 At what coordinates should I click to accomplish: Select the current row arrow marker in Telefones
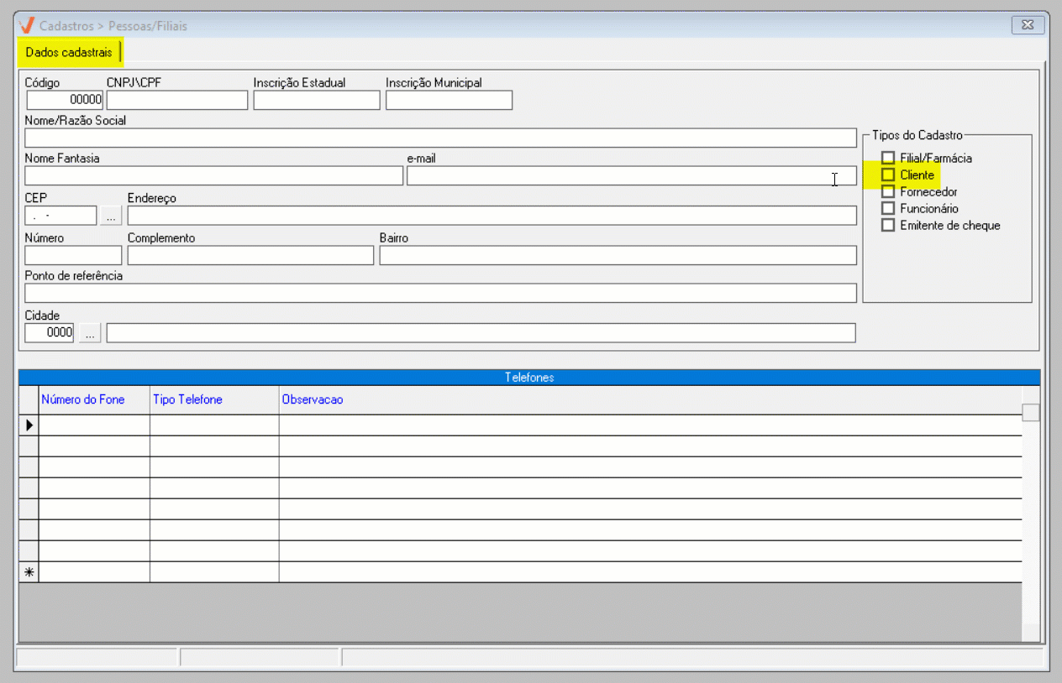click(29, 425)
